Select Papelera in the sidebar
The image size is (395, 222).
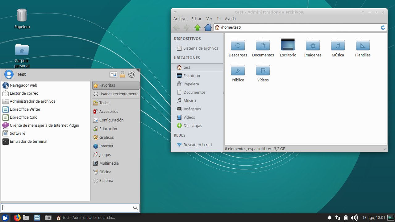coord(191,84)
